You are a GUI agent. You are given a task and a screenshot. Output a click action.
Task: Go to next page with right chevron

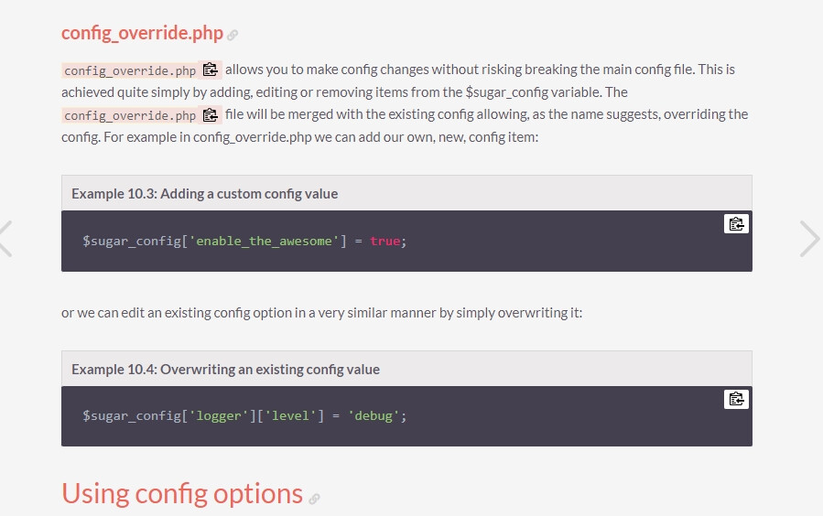pos(810,239)
